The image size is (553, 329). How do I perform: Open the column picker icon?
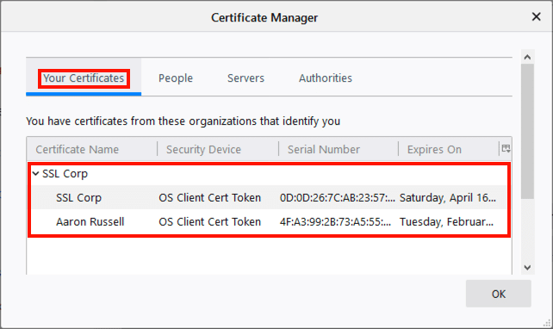point(506,148)
